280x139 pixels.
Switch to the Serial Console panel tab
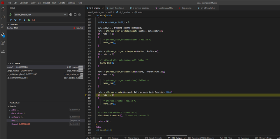point(155,138)
